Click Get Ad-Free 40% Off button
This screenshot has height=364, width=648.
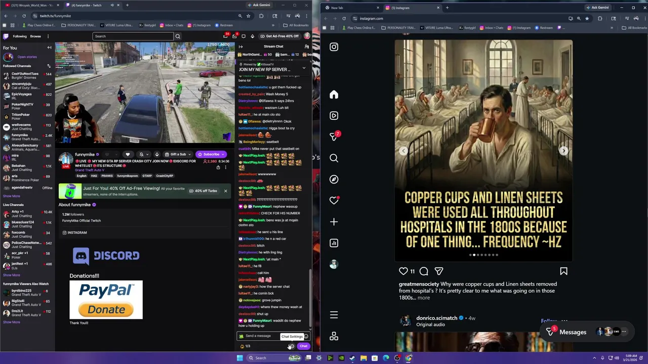tap(279, 36)
